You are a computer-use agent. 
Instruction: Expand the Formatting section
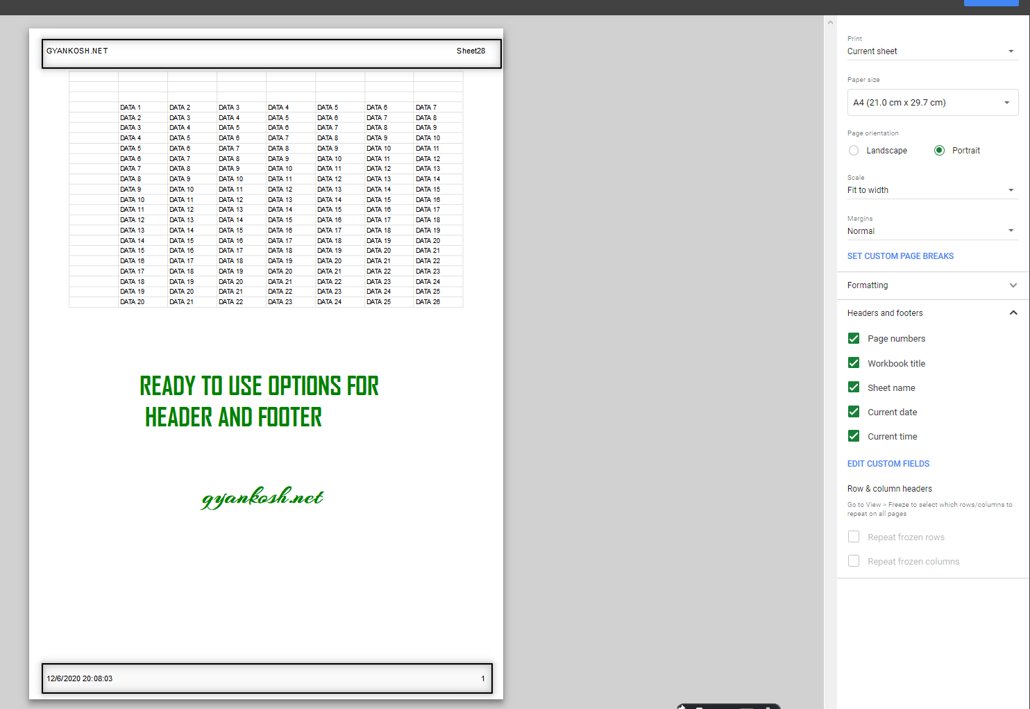tap(932, 285)
